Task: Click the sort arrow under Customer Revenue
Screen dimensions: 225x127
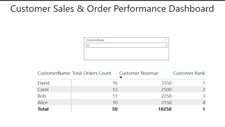Action: 121,78
